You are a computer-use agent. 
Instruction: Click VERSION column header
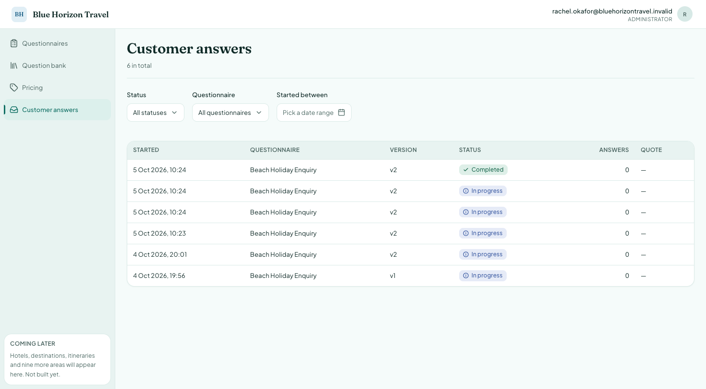point(403,150)
